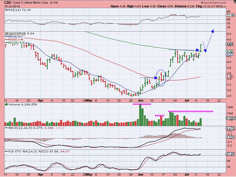Image resolution: width=236 pixels, height=177 pixels.
Task: Click the Chg +0.33 (+7.66%) value
Action: pyautogui.click(x=209, y=6)
